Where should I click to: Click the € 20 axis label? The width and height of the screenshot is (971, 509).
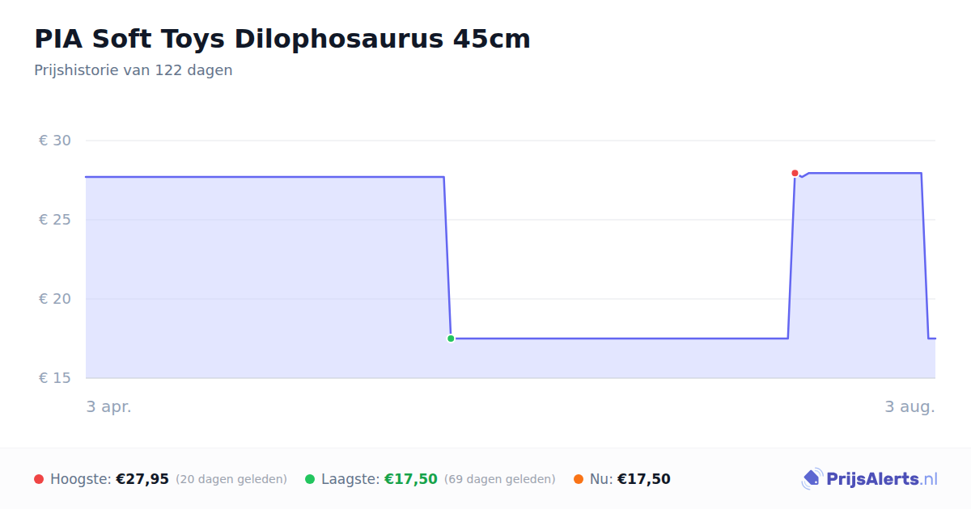pyautogui.click(x=55, y=299)
